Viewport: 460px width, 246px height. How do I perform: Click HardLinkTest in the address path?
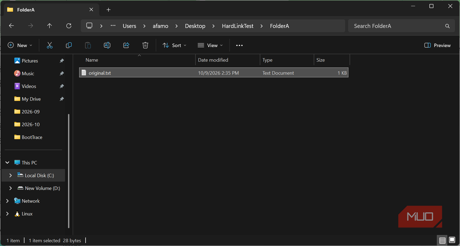tap(238, 26)
